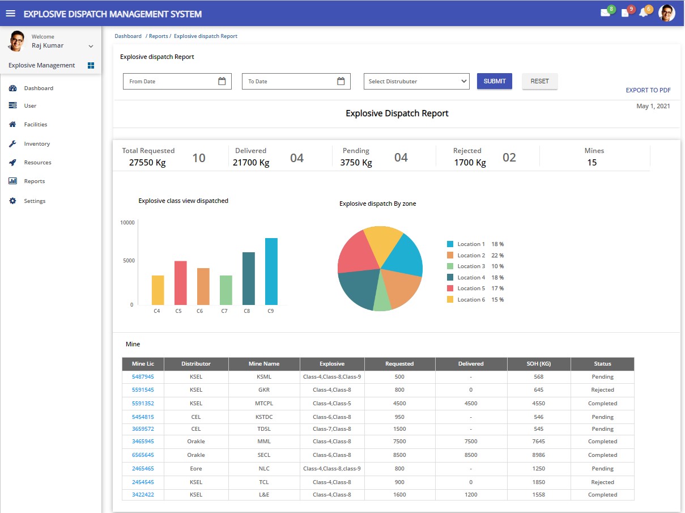Viewport: 685px width, 513px height.
Task: Open the bell alerts icon
Action: (x=643, y=13)
